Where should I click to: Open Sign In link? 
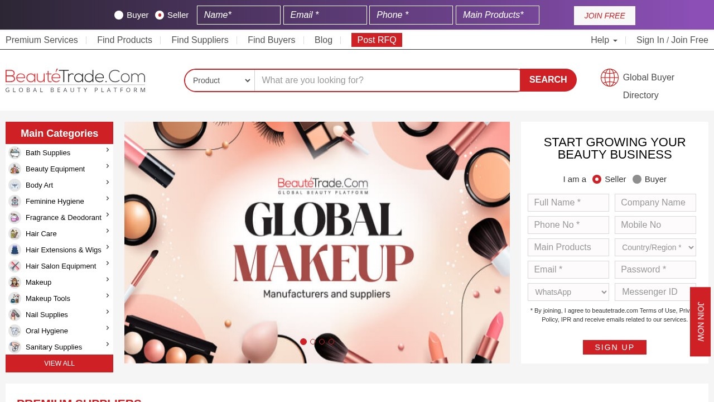pyautogui.click(x=650, y=40)
